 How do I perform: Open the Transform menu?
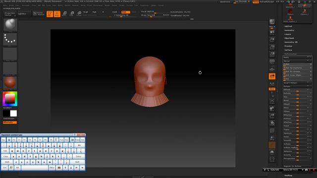point(144,5)
